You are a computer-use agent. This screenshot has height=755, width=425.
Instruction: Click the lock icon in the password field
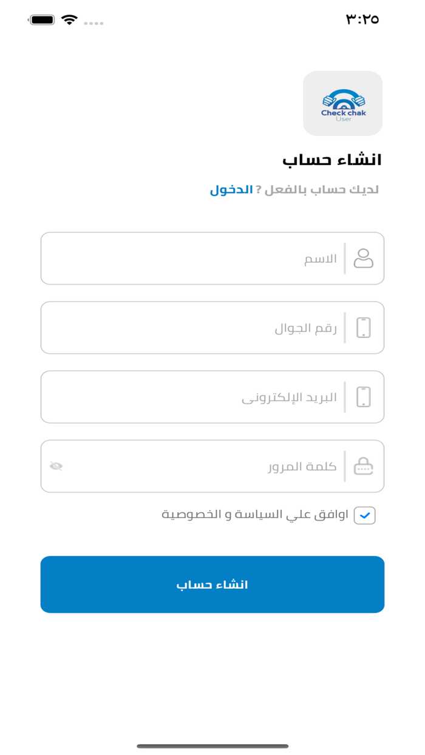pos(364,466)
